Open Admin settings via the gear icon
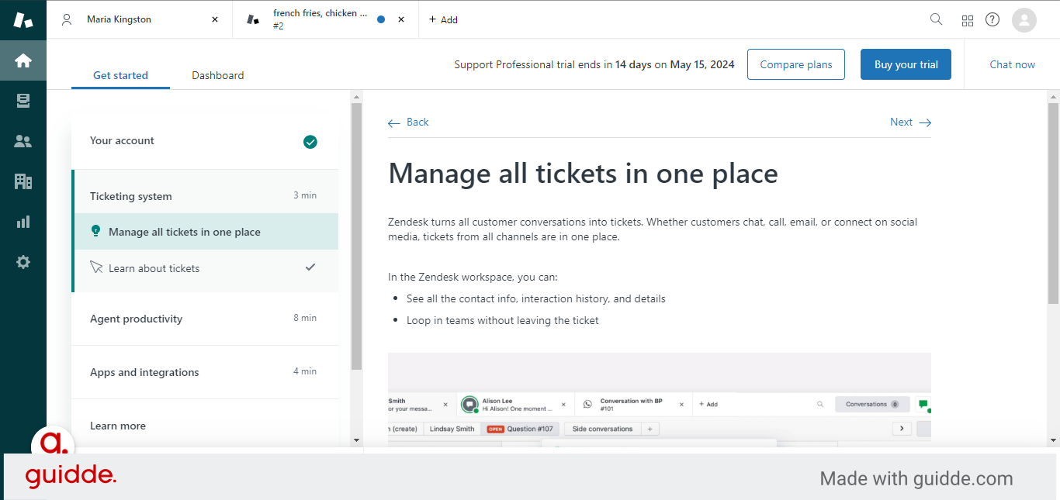 tap(23, 262)
